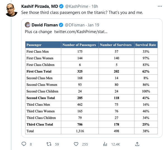
Task: Open David Fisman's small avatar
Action: coord(28,25)
